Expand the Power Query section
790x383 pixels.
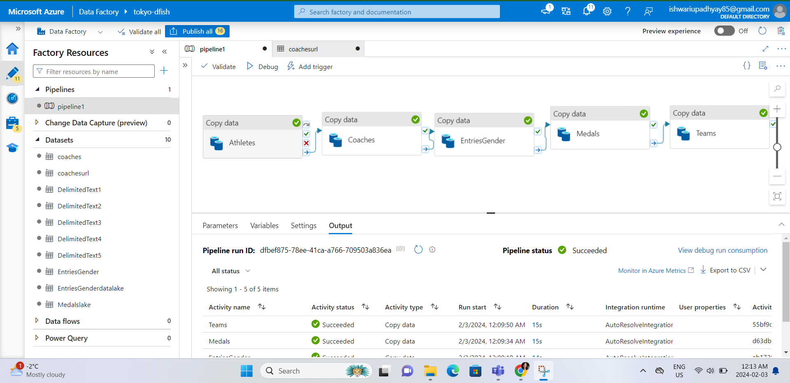click(37, 338)
